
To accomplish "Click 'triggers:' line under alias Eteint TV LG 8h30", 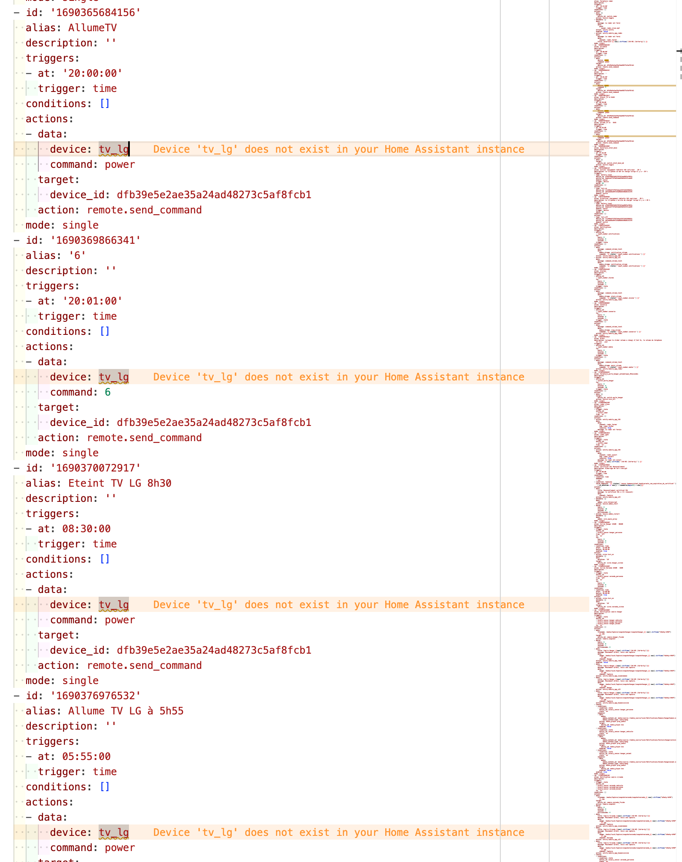I will pyautogui.click(x=53, y=514).
